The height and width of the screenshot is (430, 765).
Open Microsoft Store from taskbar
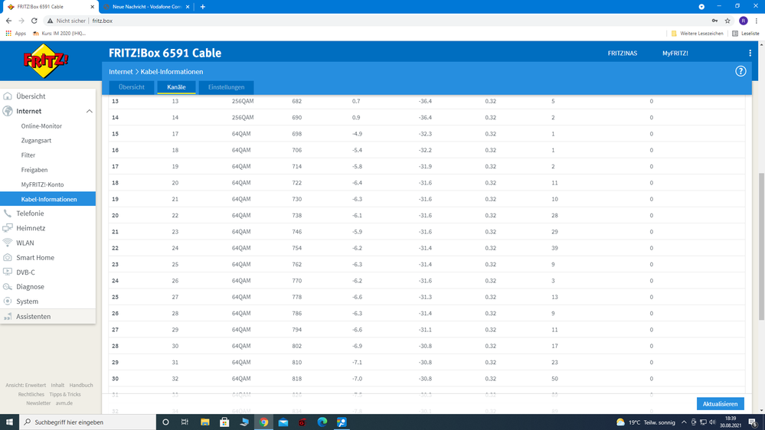224,422
